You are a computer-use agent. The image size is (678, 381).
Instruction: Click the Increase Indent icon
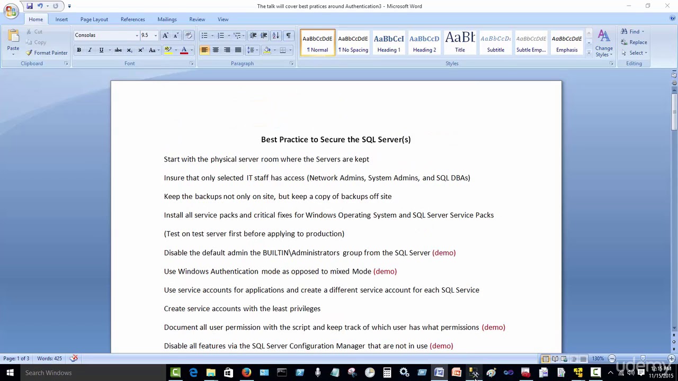coord(264,35)
